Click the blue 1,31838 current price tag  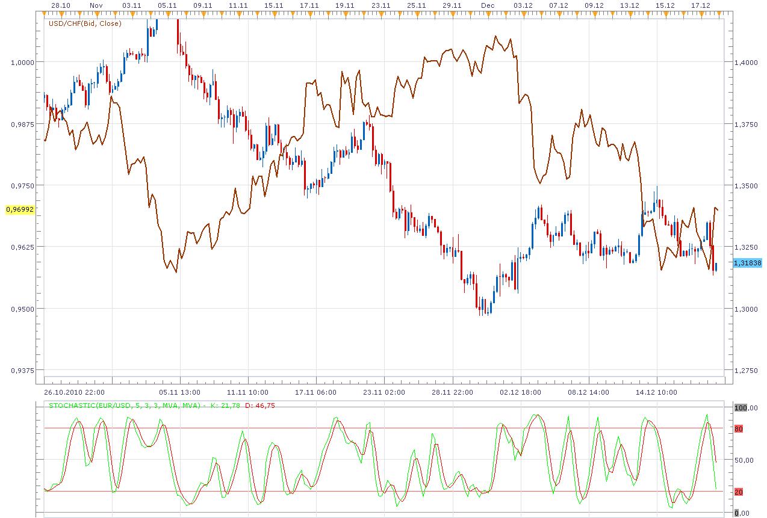click(x=748, y=263)
